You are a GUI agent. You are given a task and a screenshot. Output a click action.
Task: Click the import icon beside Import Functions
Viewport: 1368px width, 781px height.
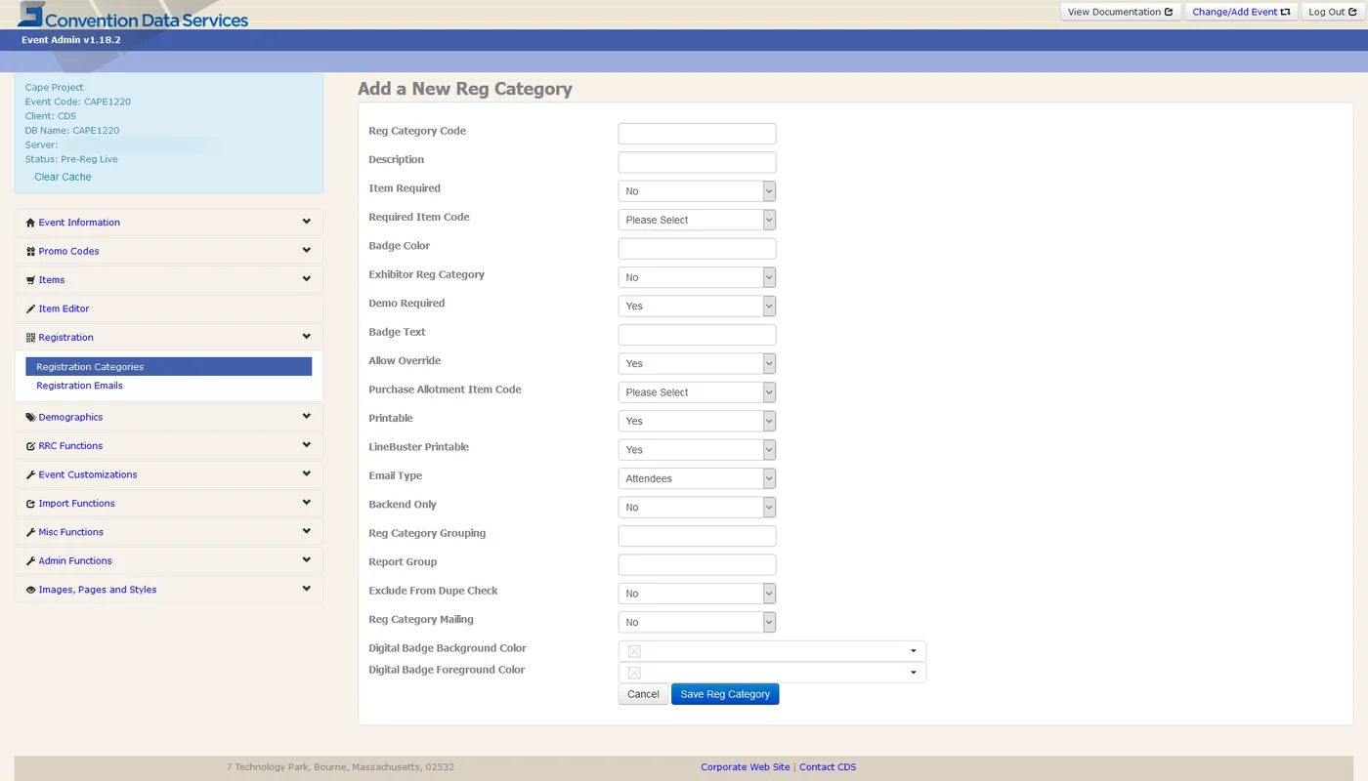(30, 504)
